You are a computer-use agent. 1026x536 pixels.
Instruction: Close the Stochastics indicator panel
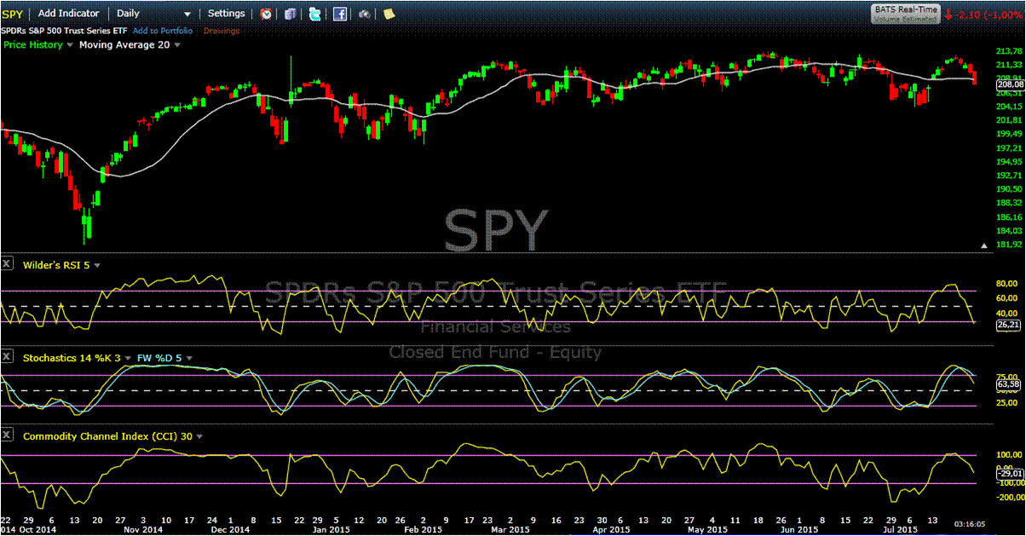coord(7,358)
